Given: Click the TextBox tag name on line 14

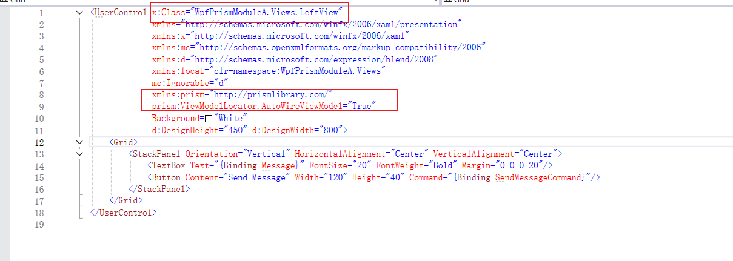Looking at the screenshot, I should click(170, 165).
